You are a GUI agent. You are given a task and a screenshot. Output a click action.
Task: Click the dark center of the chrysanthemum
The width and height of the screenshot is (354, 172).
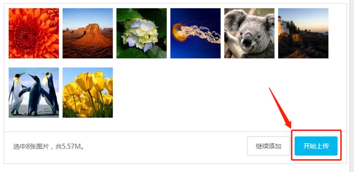point(26,36)
